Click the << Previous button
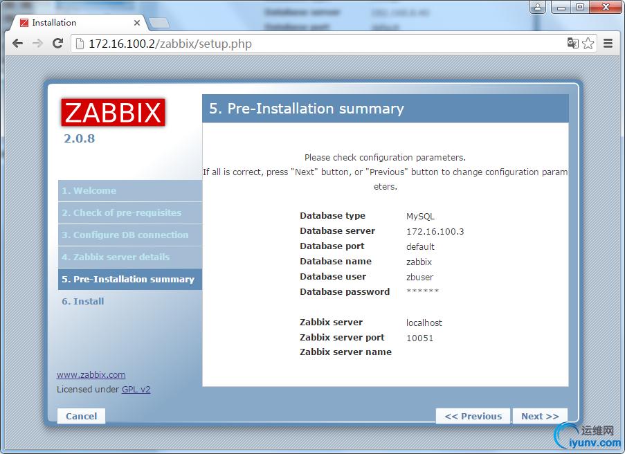 473,416
